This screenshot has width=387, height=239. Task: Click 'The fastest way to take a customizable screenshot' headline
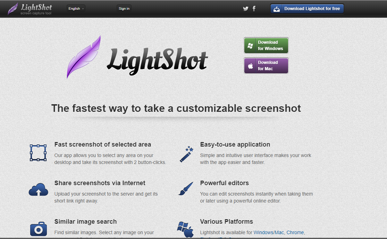pyautogui.click(x=176, y=108)
